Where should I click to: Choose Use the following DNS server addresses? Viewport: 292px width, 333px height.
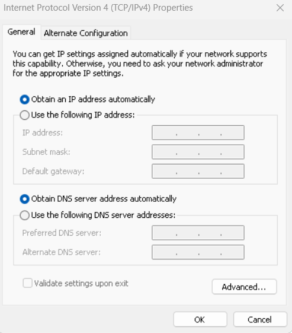pos(25,215)
